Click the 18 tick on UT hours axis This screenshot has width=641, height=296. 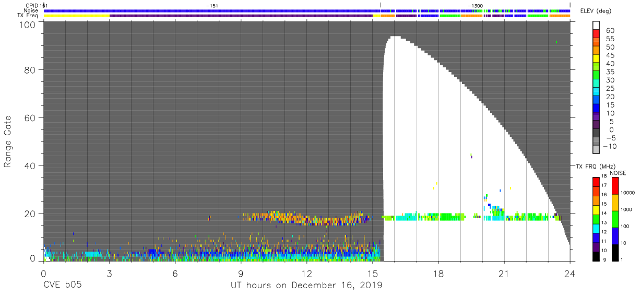click(x=438, y=274)
